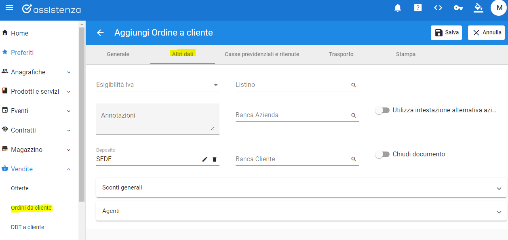The width and height of the screenshot is (508, 240).
Task: Expand Magazzino menu chevron
Action: [x=69, y=150]
